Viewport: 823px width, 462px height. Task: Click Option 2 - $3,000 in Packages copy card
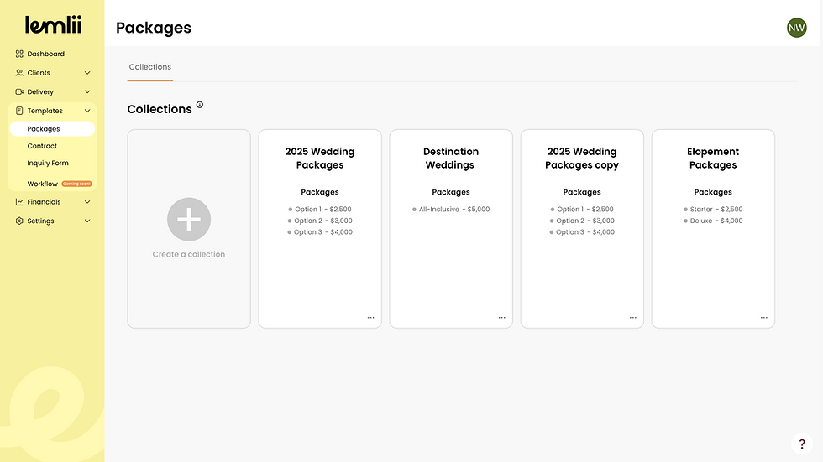click(581, 221)
